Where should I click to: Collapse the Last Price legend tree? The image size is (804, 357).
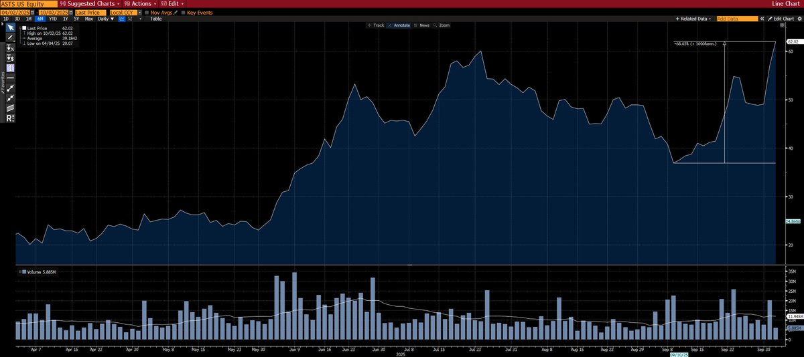tap(19, 29)
